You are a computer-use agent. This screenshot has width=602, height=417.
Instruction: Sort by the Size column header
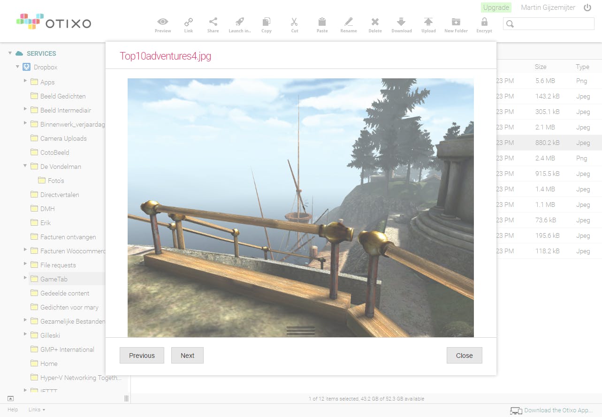click(x=541, y=67)
